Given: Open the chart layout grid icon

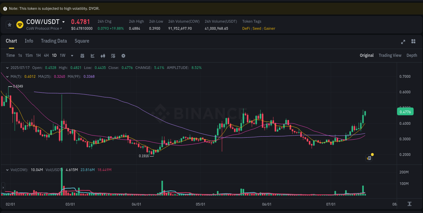Looking at the screenshot, I should [413, 41].
